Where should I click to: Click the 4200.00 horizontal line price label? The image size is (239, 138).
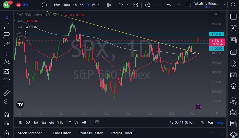[217, 34]
